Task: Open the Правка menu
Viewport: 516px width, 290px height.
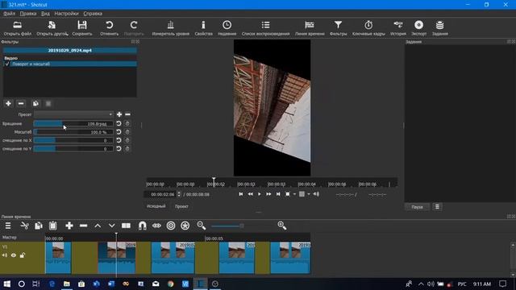Action: (28, 14)
